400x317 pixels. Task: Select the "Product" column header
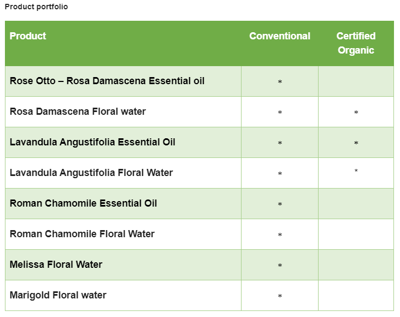(28, 36)
